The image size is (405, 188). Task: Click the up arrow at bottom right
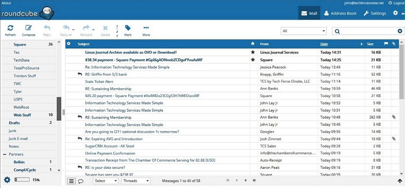pyautogui.click(x=400, y=181)
